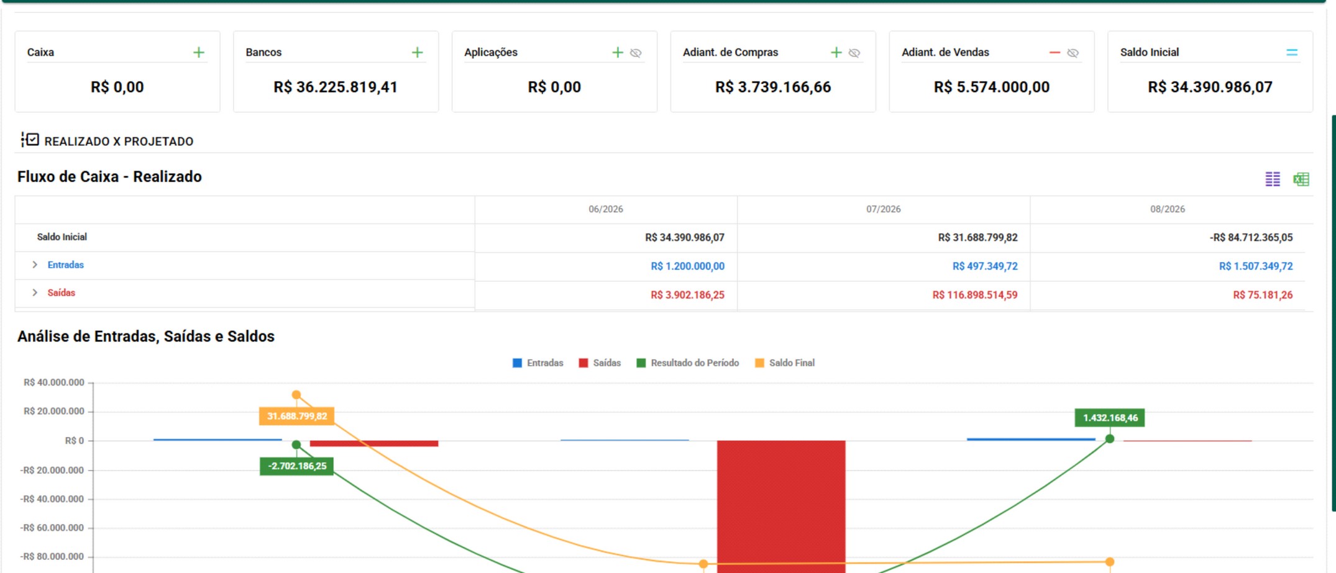Click the orange 31.688.799,82 chart data label
The width and height of the screenshot is (1336, 573).
pos(297,416)
